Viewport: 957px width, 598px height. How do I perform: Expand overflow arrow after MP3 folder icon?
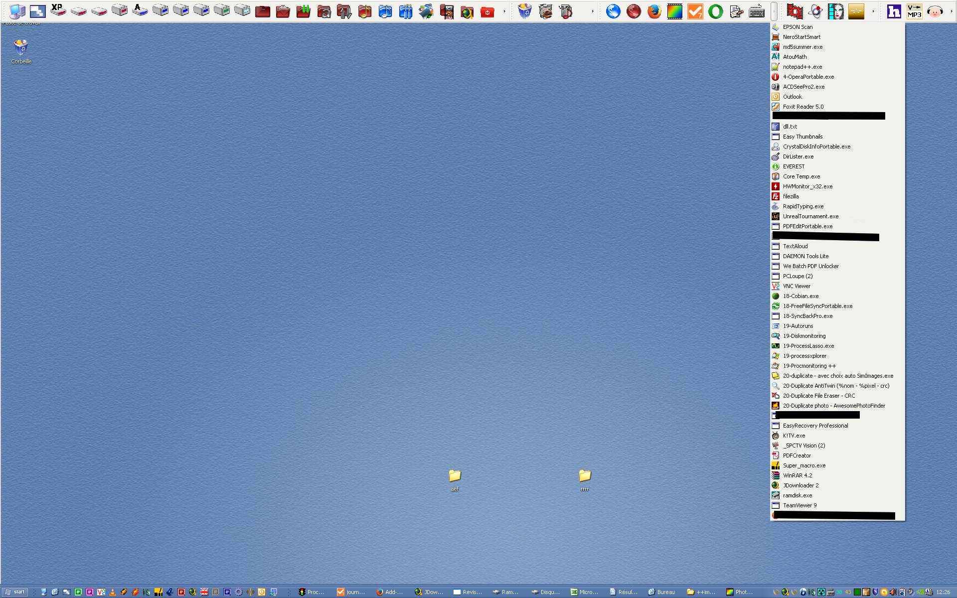point(593,11)
